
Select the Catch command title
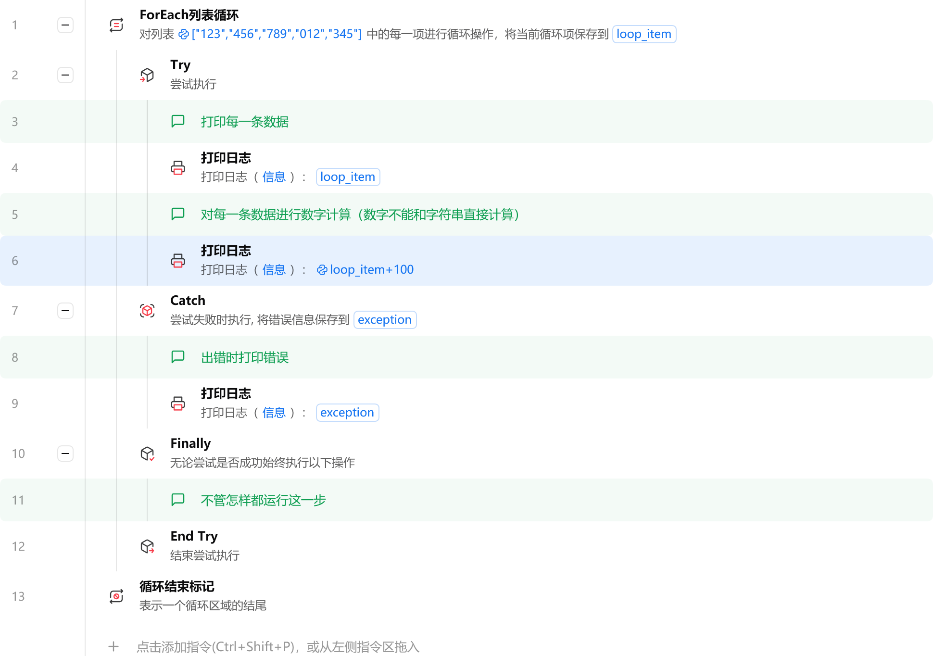click(188, 301)
